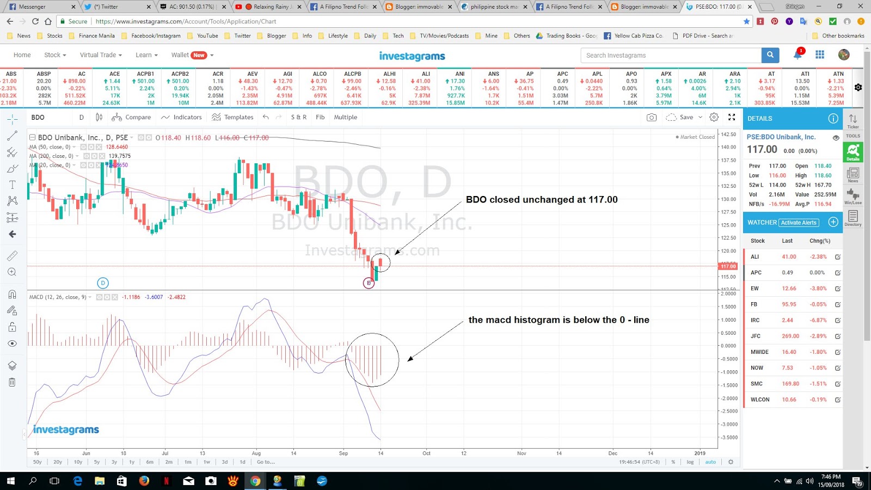Toggle watch eye for PSE:BDO Unibank
Image resolution: width=871 pixels, height=490 pixels.
click(836, 138)
